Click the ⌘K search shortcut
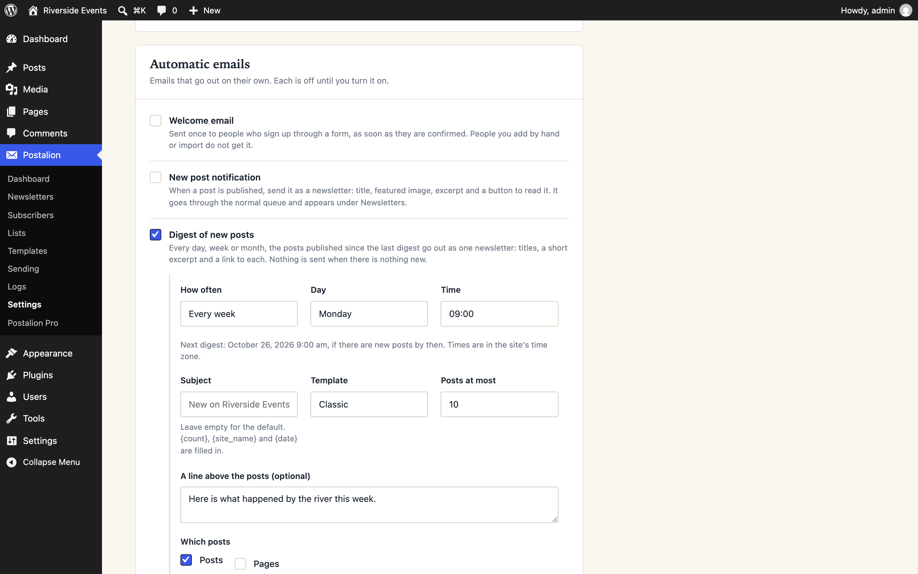 140,11
